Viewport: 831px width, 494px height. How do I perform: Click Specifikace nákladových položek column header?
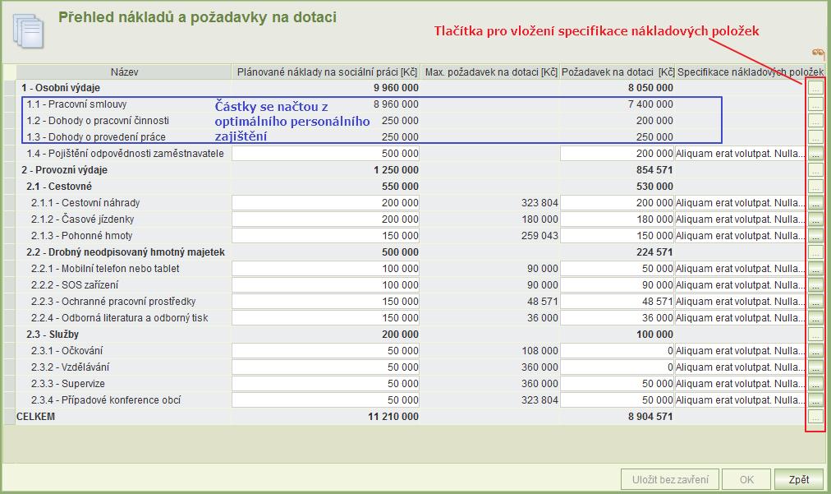point(750,72)
